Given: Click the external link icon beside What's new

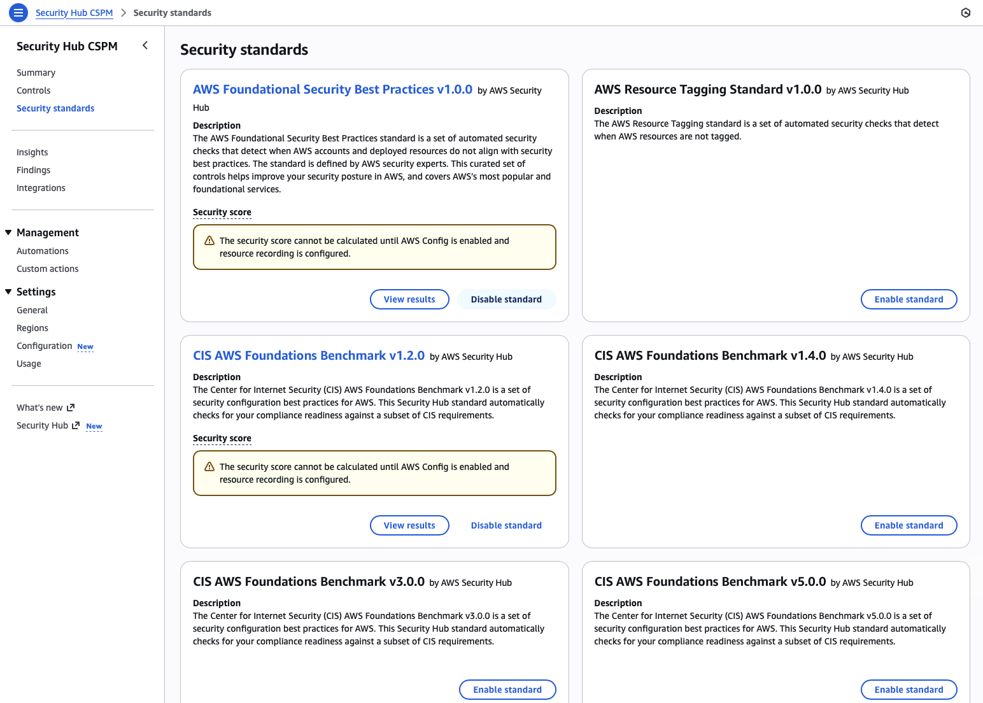Looking at the screenshot, I should coord(71,408).
